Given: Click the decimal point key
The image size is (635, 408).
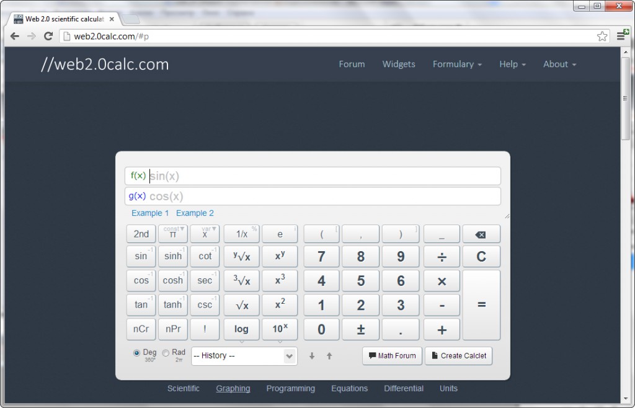Looking at the screenshot, I should click(401, 329).
